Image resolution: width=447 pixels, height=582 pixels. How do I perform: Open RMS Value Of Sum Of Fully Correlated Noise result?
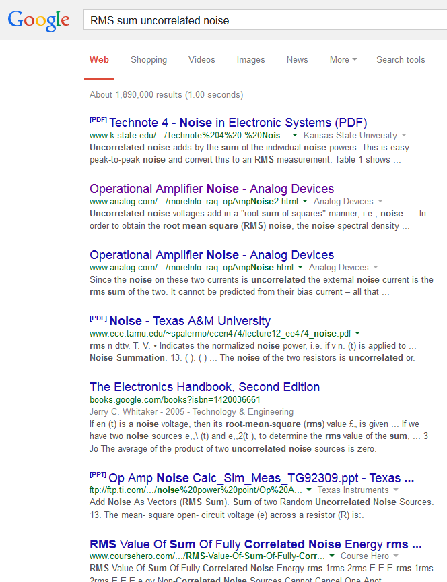(x=256, y=544)
